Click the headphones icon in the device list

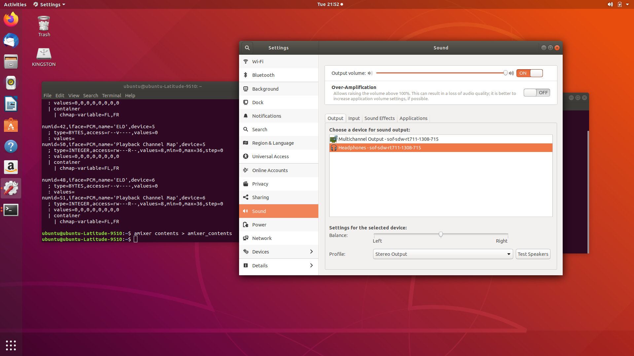coord(334,148)
